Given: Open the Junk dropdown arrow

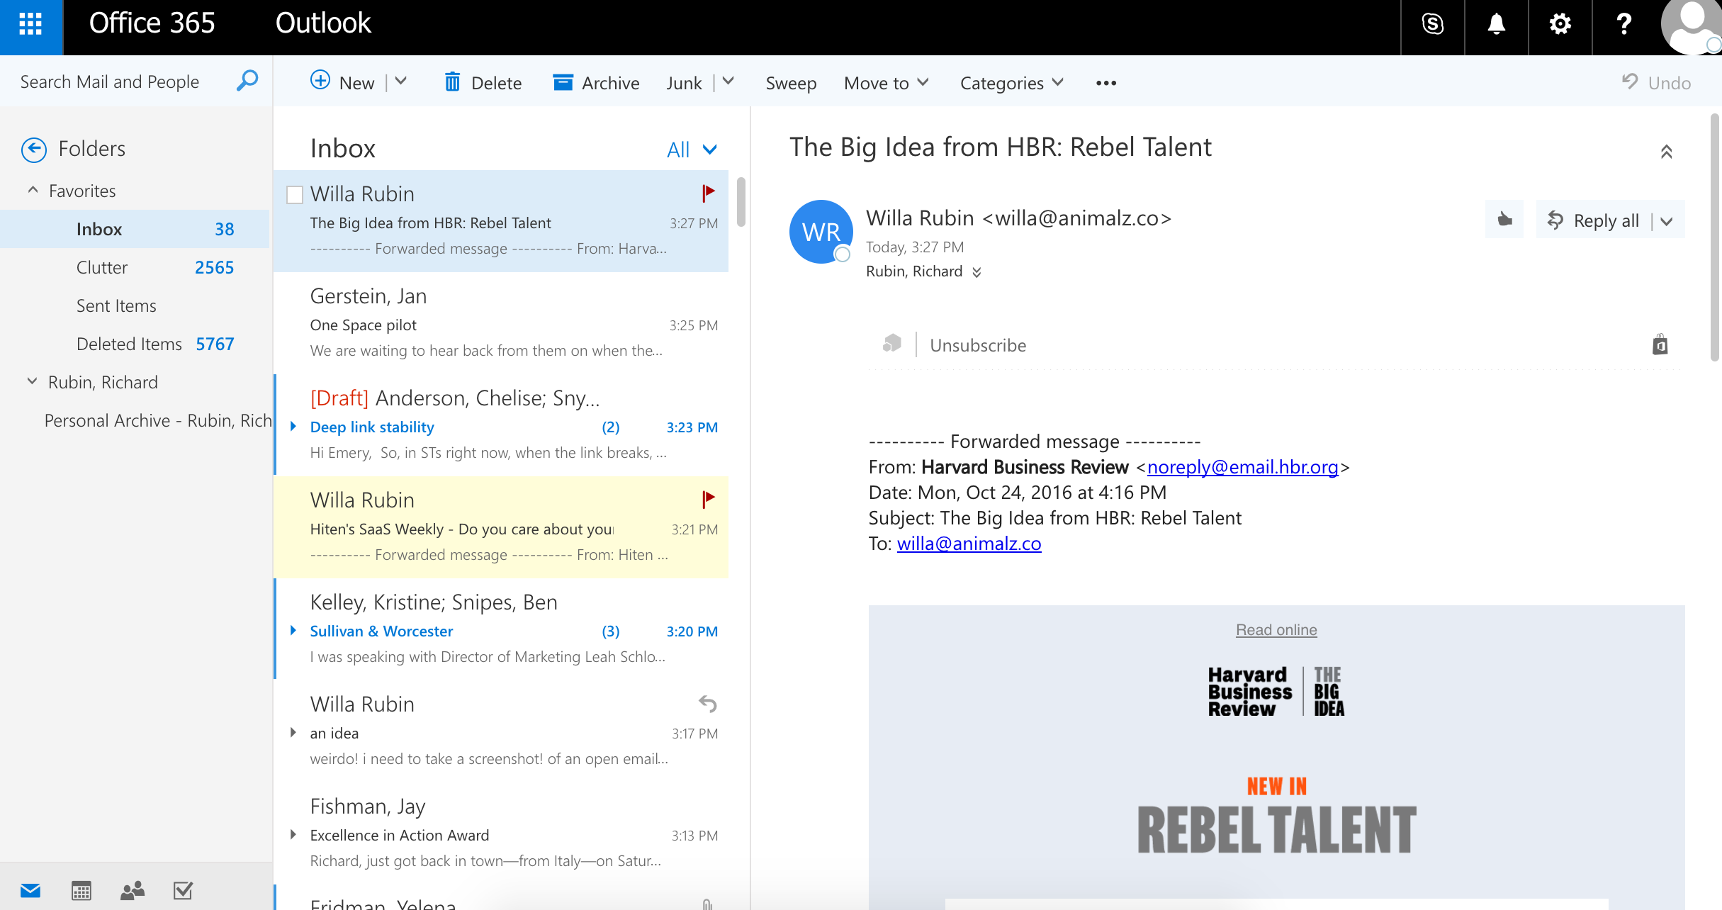Looking at the screenshot, I should pyautogui.click(x=728, y=82).
